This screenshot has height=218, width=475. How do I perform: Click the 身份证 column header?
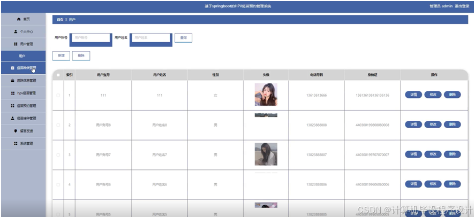tap(372, 75)
